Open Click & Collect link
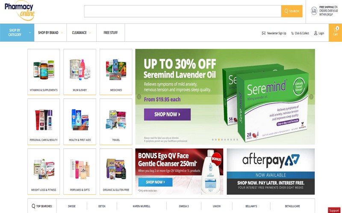This screenshot has height=213, width=342. (x=300, y=33)
